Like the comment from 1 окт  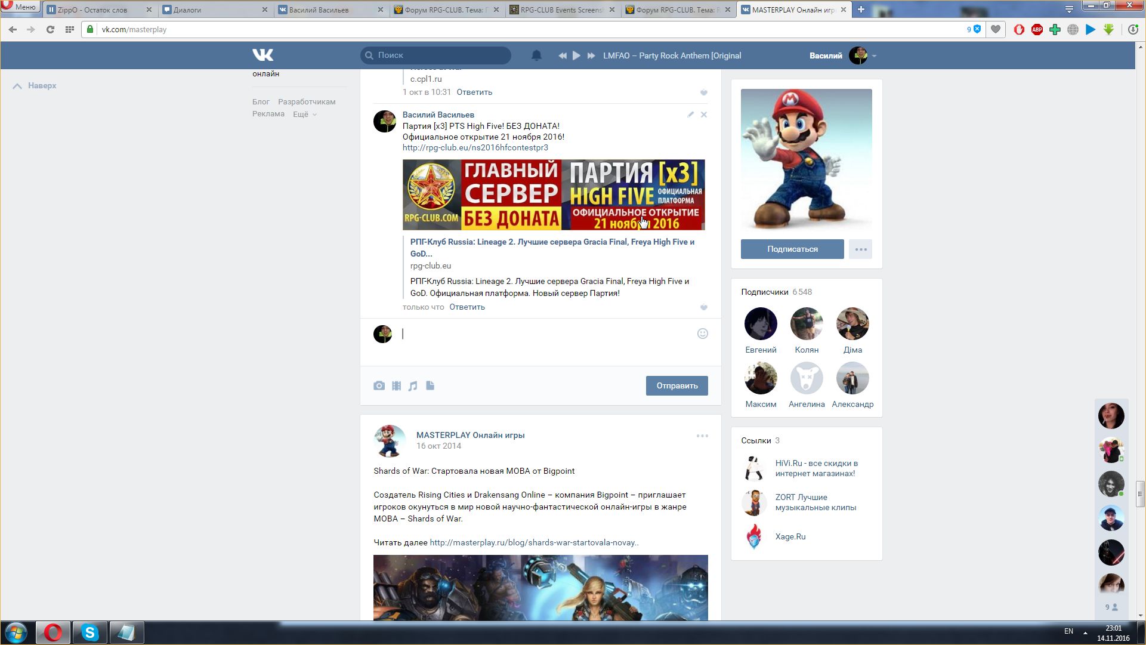click(704, 92)
